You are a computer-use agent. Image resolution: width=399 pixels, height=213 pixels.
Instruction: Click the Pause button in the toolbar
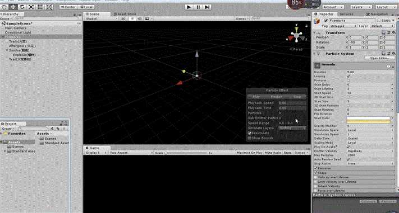198,7
